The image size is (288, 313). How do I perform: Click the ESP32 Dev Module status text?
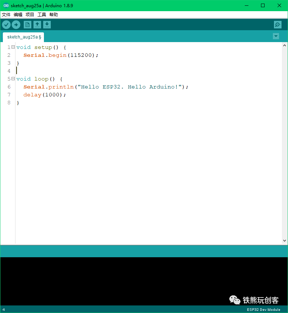[264, 310]
